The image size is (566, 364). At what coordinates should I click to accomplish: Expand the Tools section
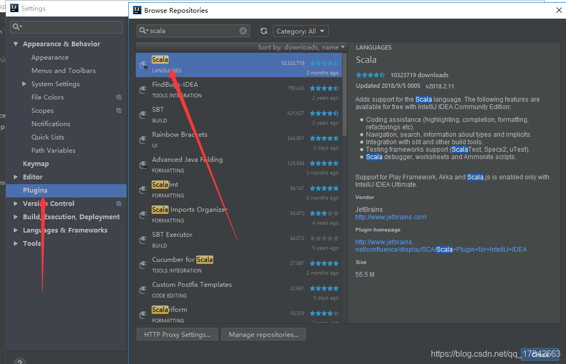[x=15, y=244]
